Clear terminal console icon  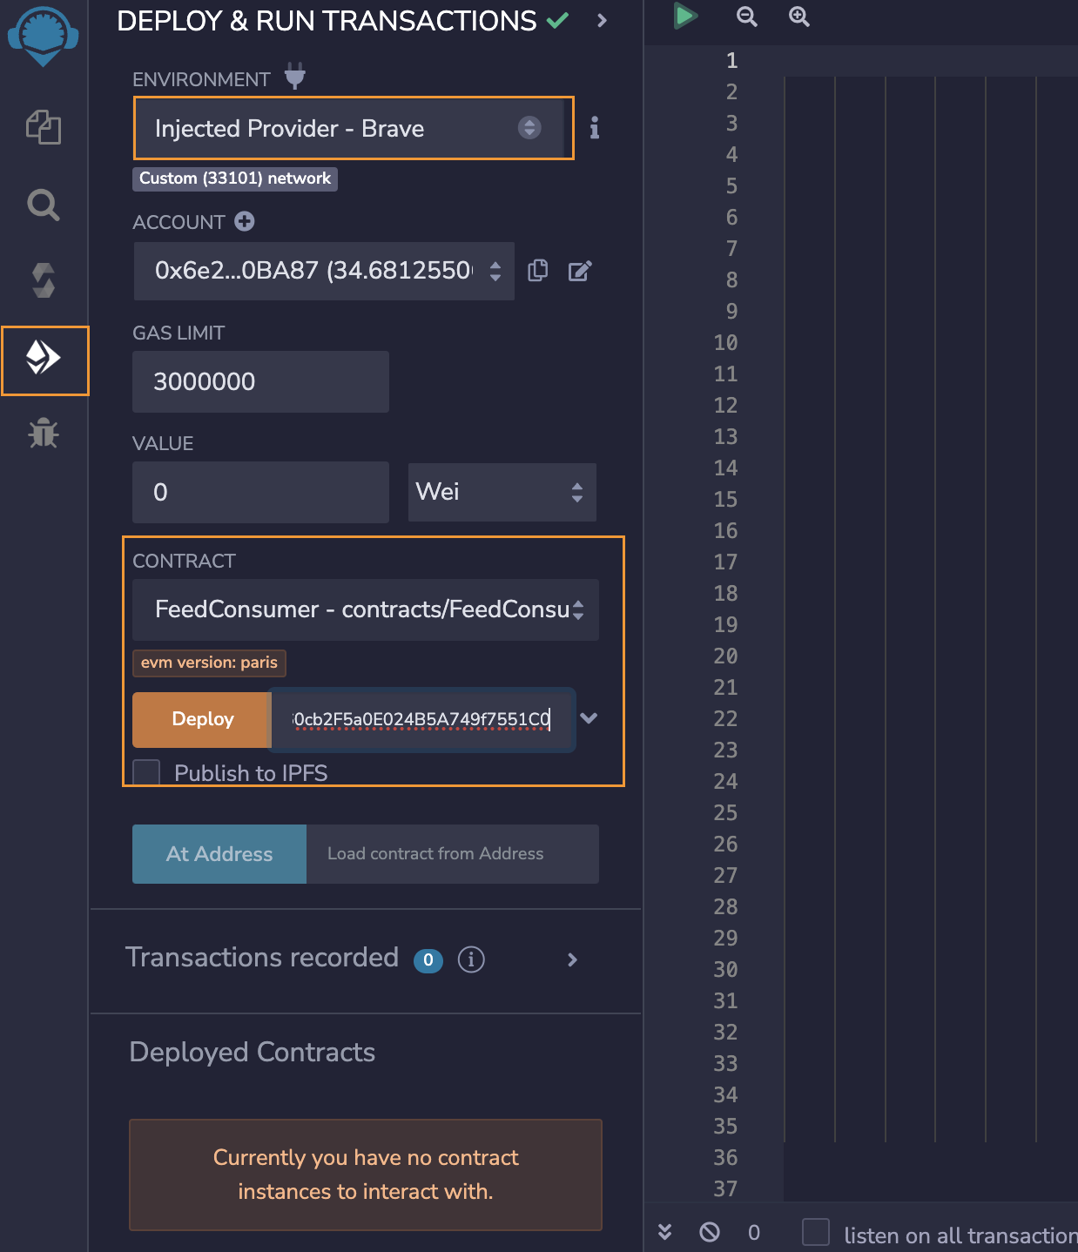pos(710,1231)
